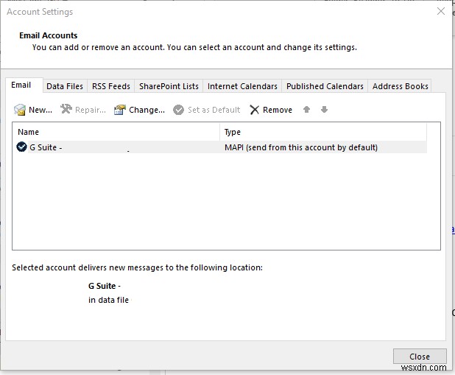Move account down with the arrow
The width and height of the screenshot is (455, 375).
coord(325,110)
